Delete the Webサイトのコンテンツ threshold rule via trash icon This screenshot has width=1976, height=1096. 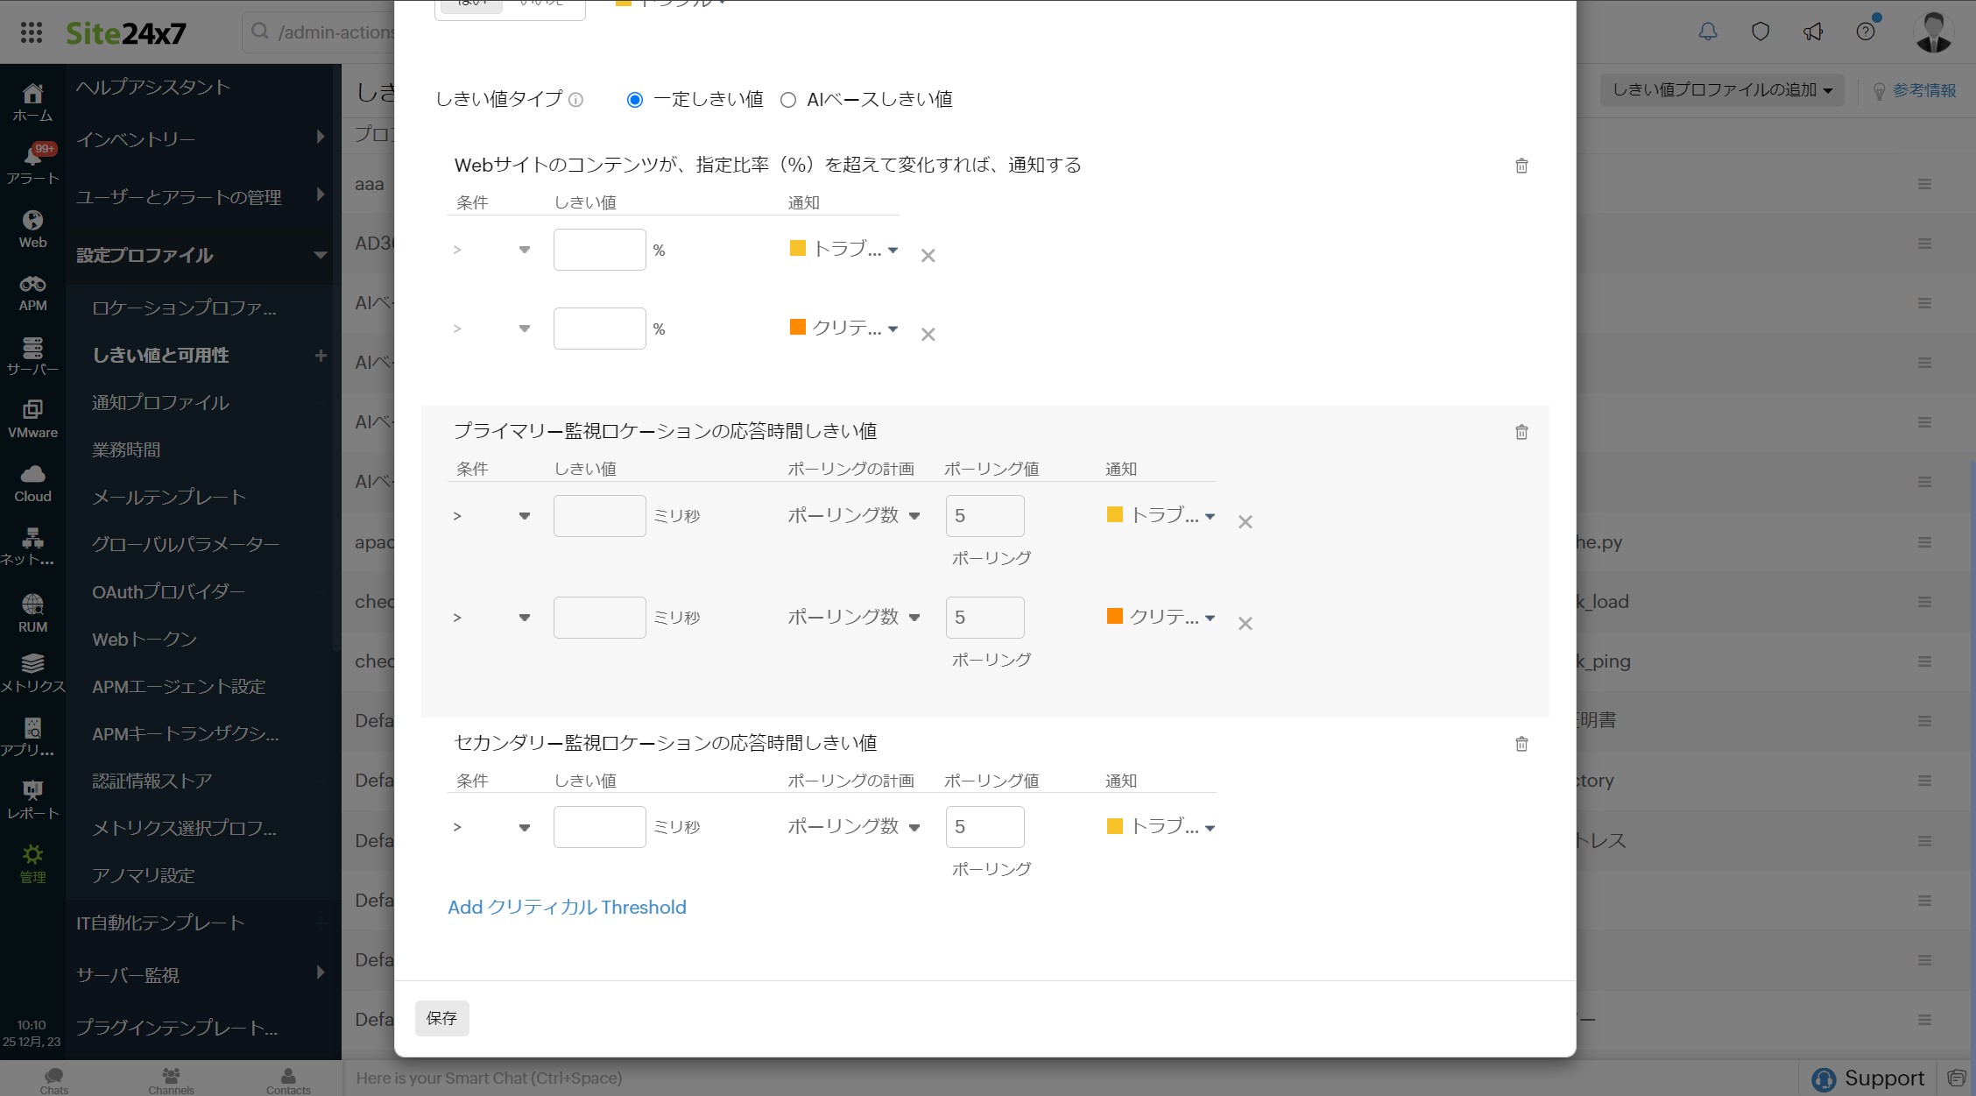click(x=1521, y=166)
